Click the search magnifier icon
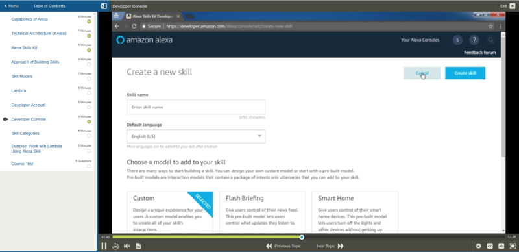Screen dimensions: 519x252 coord(490,40)
